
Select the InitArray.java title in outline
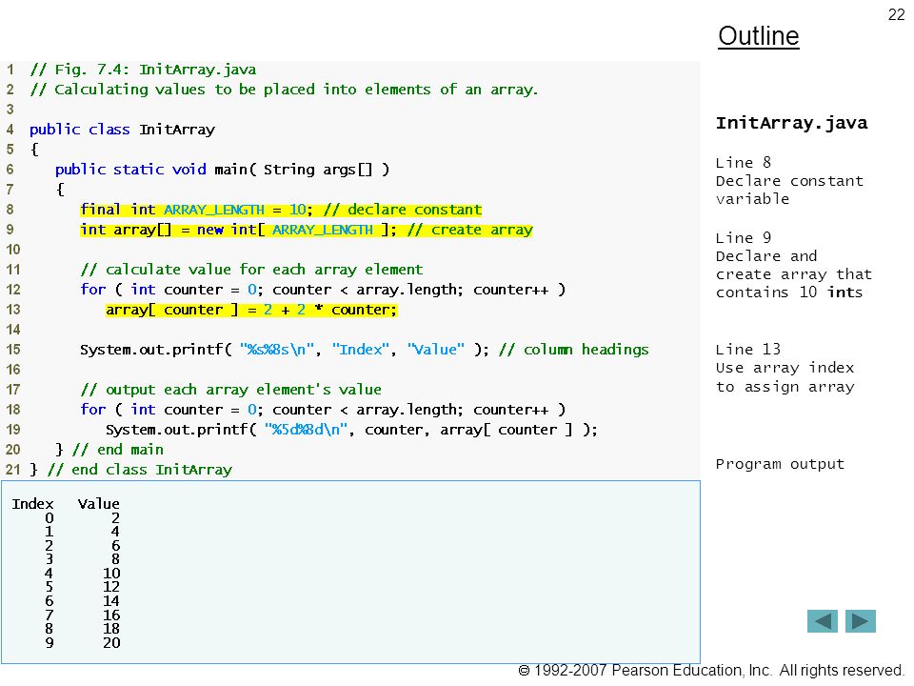(791, 123)
